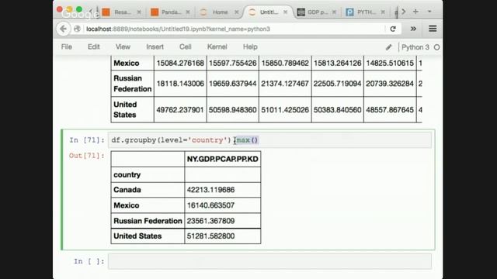This screenshot has width=497, height=279.
Task: Click the Mexico row label in Out[71]
Action: pos(126,205)
